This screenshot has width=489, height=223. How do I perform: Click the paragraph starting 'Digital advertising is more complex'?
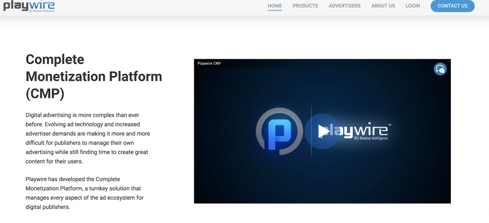pyautogui.click(x=88, y=138)
